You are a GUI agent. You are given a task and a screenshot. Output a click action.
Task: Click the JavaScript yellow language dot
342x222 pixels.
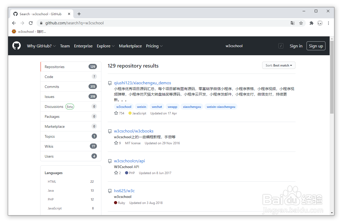click(130, 113)
